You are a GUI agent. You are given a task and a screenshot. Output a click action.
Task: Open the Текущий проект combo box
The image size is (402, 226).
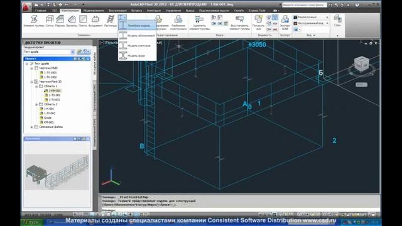coord(49,51)
